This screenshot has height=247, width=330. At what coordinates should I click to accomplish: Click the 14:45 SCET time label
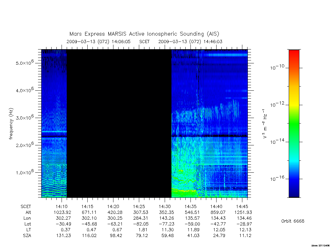[x=242, y=206]
